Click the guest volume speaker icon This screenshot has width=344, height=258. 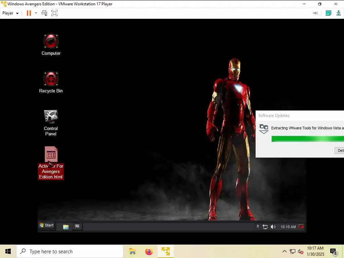coord(273,227)
